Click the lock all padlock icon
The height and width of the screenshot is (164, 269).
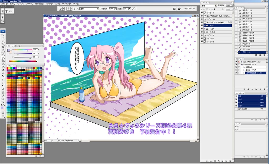(x=214, y=9)
